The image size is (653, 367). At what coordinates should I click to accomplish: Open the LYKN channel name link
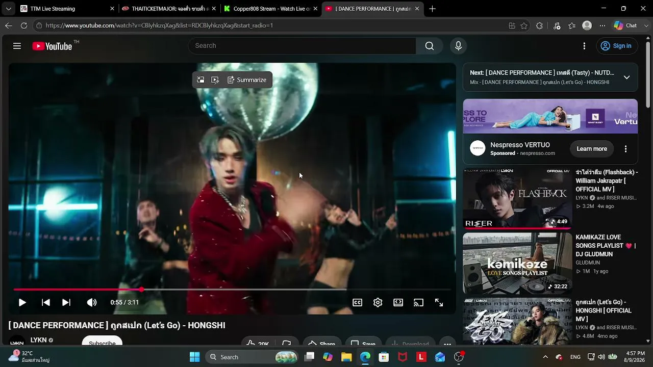click(38, 340)
